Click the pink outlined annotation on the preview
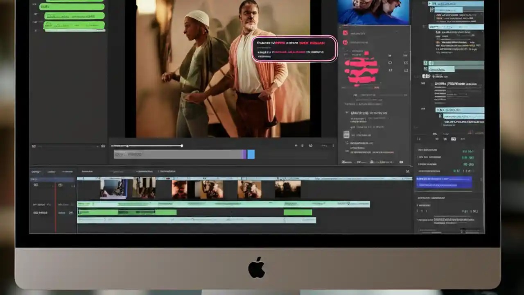This screenshot has width=524, height=295. point(294,49)
